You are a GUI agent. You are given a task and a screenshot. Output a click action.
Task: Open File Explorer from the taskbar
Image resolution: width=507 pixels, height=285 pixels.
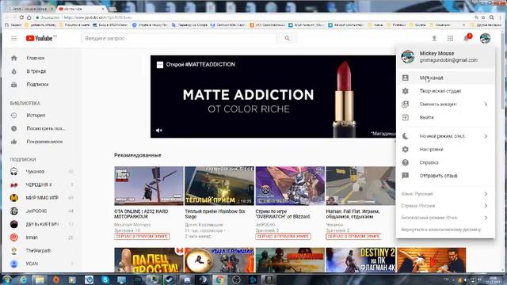(x=40, y=279)
